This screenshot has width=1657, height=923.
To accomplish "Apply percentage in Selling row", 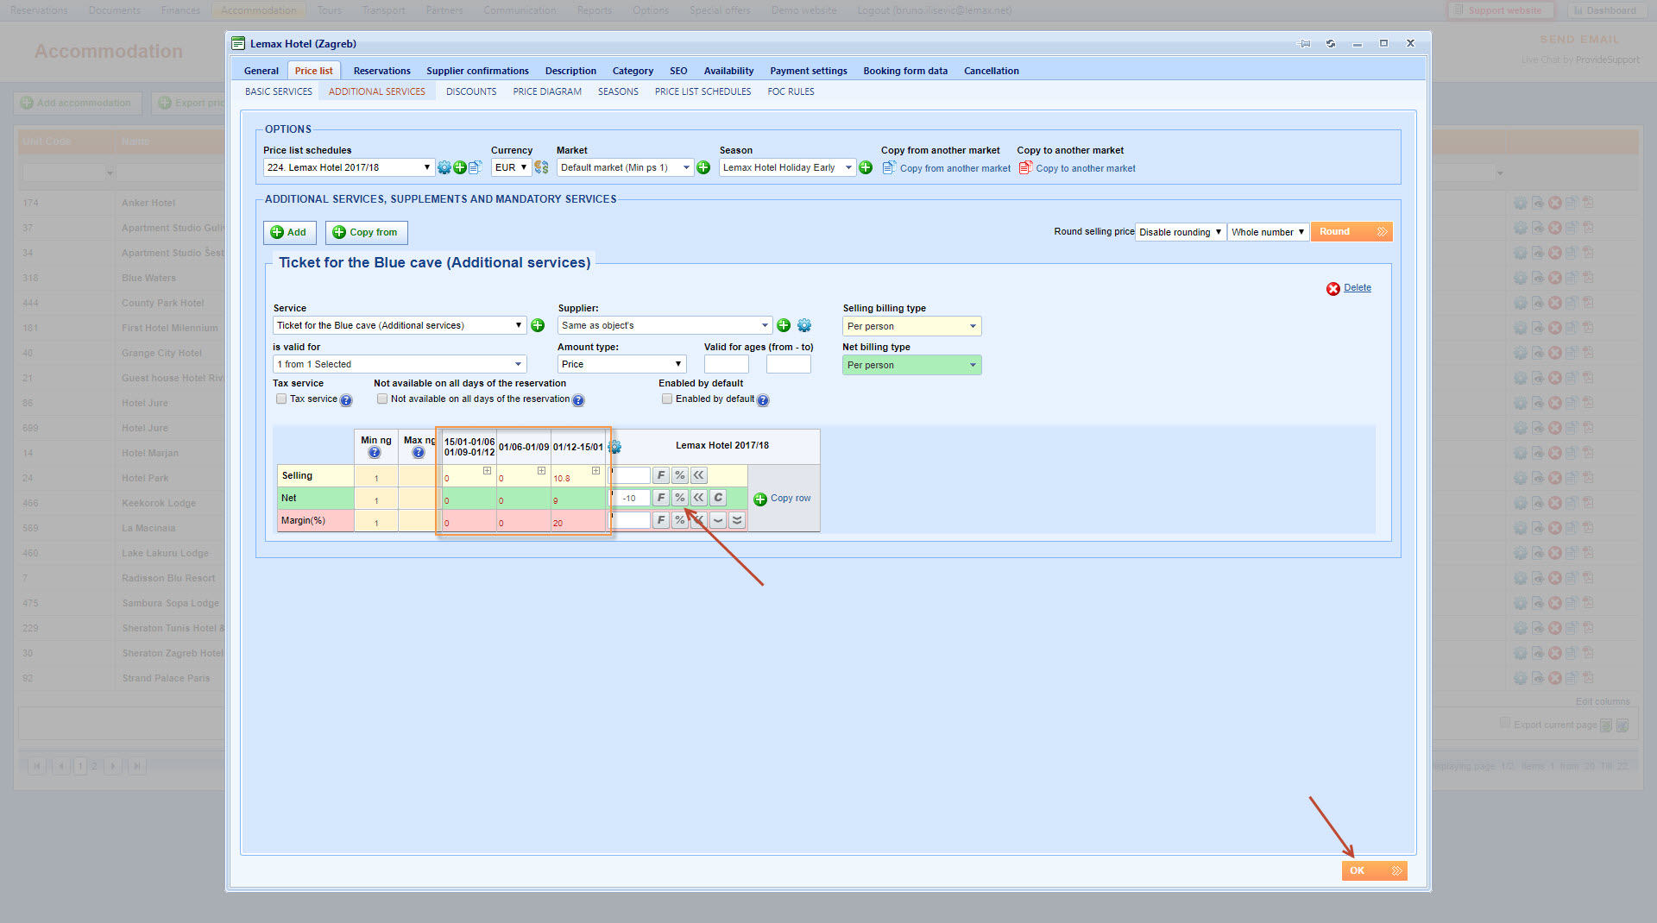I will pyautogui.click(x=680, y=475).
